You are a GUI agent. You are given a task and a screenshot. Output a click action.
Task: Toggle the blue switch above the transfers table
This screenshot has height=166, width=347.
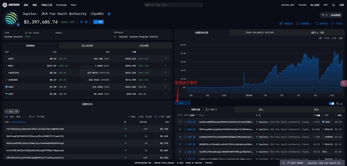[331, 104]
